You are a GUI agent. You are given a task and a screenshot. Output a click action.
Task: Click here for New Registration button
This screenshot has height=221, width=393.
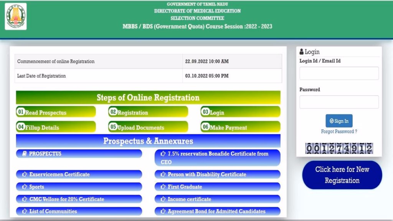pos(342,175)
